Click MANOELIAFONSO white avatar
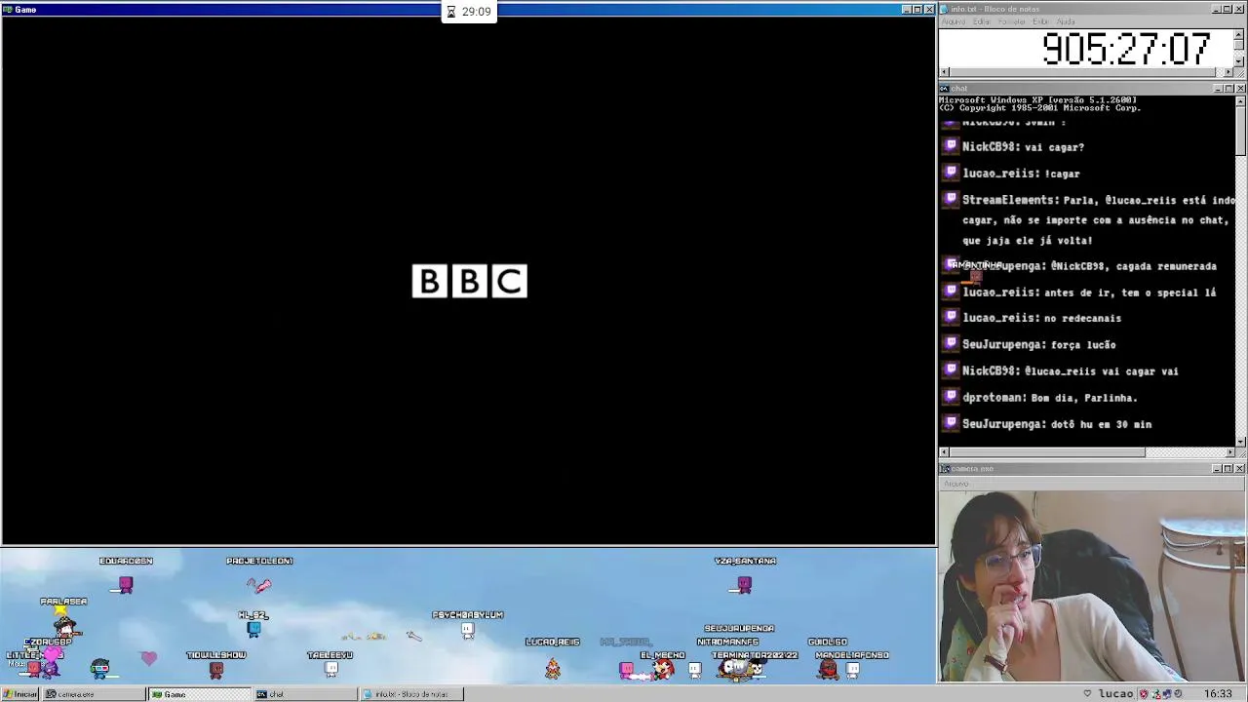1248x702 pixels. click(x=853, y=669)
